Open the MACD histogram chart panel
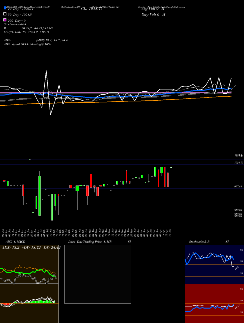 click(29, 303)
